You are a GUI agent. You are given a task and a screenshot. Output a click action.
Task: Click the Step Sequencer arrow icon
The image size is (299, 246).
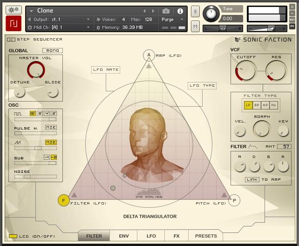11,40
